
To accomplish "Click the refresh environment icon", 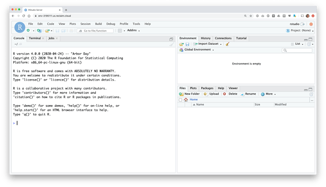I will click(x=309, y=44).
